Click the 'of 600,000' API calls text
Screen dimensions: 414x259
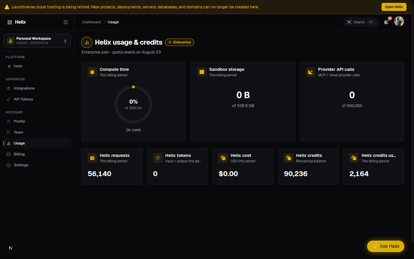[352, 106]
